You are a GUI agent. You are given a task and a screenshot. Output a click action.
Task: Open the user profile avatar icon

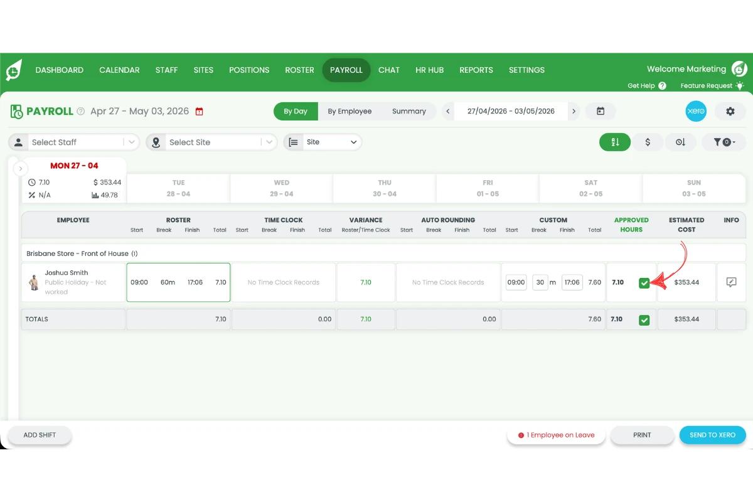(740, 69)
